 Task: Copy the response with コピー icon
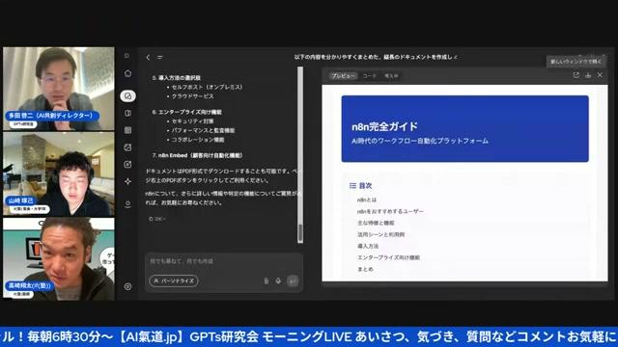[x=157, y=219]
